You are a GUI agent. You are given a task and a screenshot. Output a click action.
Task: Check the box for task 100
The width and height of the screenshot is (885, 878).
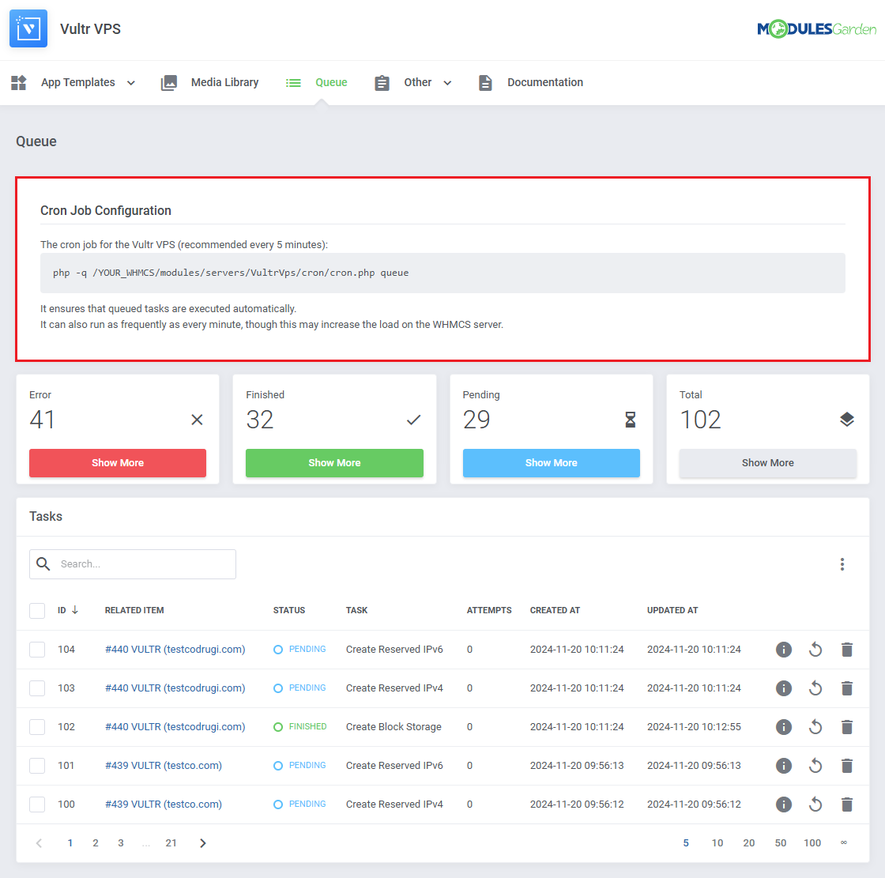tap(37, 804)
